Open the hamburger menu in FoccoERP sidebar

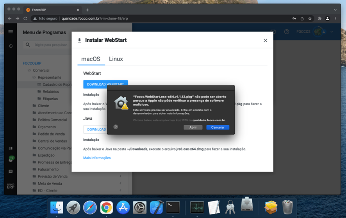[11, 32]
